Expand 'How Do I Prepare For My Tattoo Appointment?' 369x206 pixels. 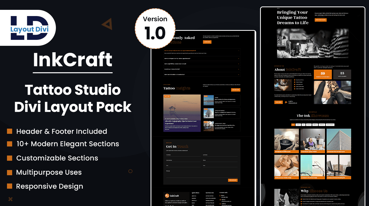(202, 58)
